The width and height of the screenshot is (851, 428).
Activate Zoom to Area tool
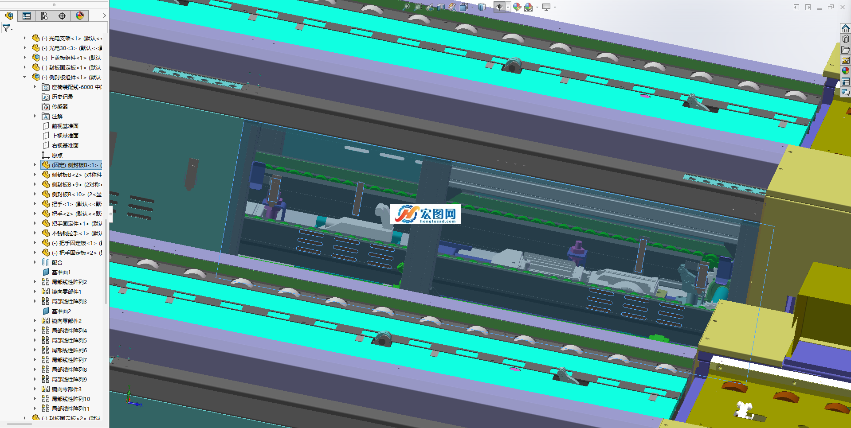pyautogui.click(x=418, y=7)
